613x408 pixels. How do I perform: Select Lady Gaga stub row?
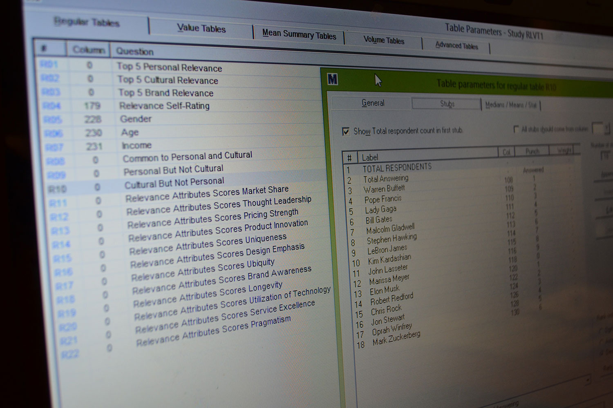pyautogui.click(x=380, y=210)
